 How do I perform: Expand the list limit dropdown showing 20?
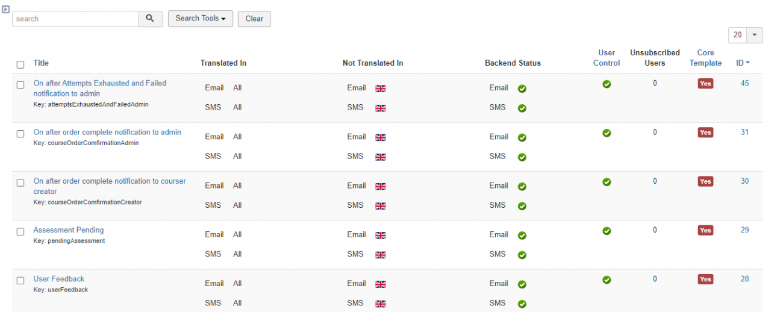point(746,35)
